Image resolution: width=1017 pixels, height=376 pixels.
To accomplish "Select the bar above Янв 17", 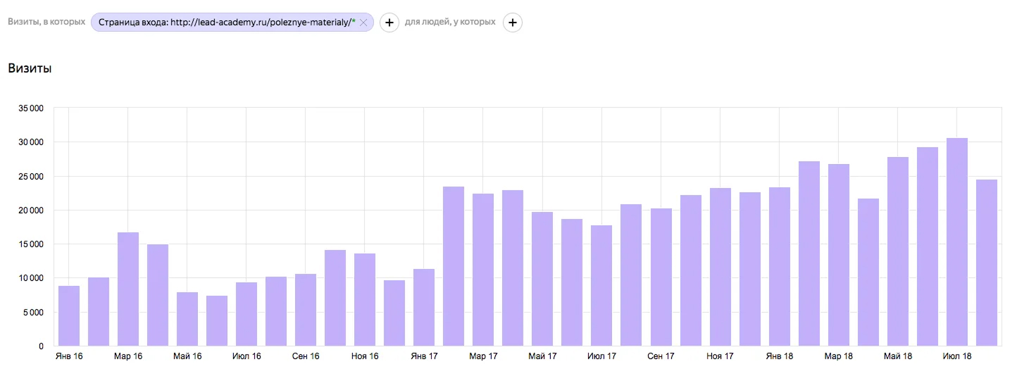I will 424,307.
